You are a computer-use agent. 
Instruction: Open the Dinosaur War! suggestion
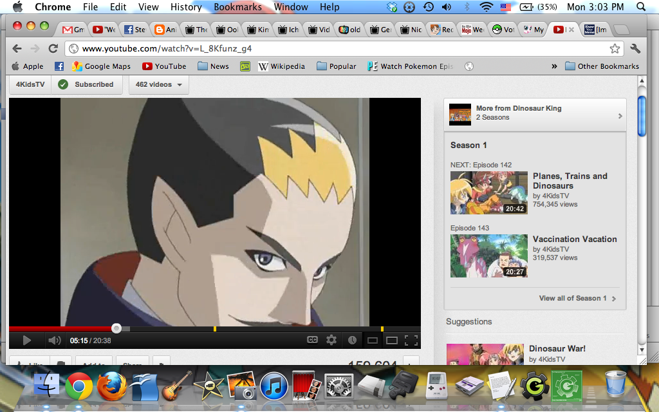[x=557, y=348]
